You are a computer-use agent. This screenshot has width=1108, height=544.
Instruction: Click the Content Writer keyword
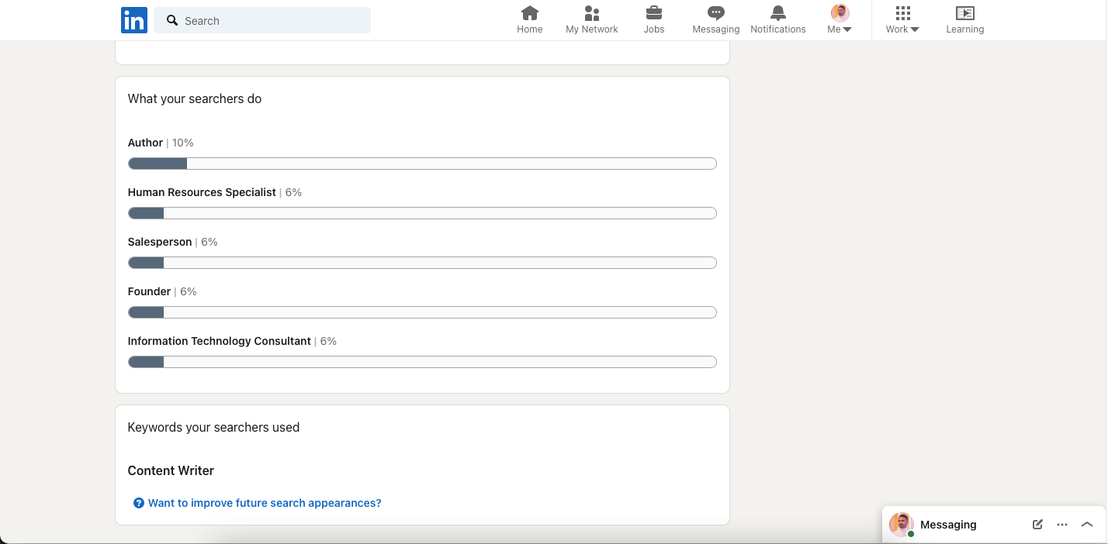click(x=171, y=470)
